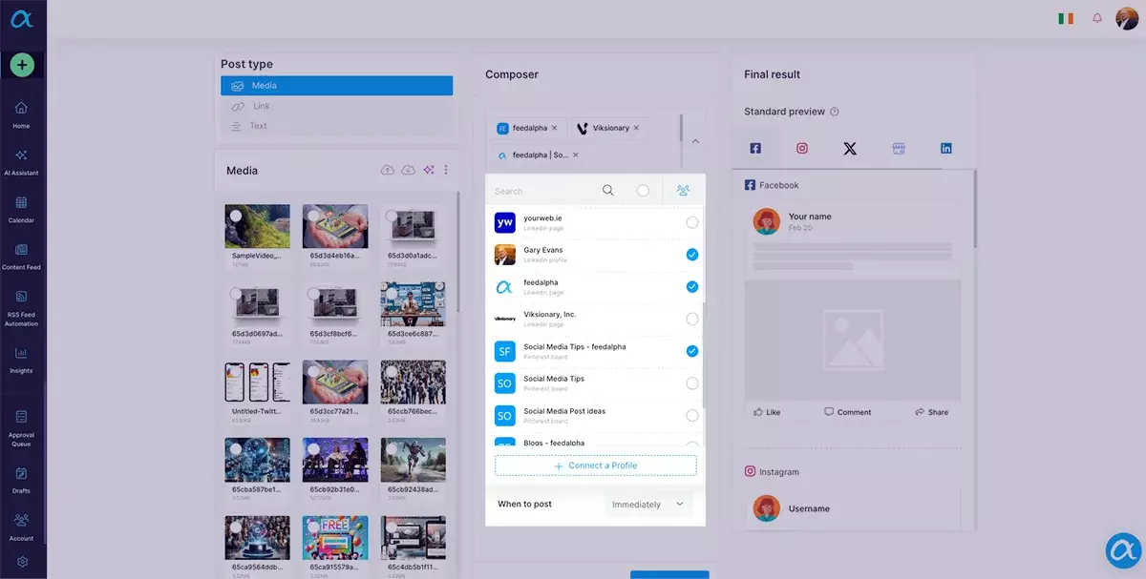This screenshot has width=1146, height=579.
Task: Click the 65d3ce6c887 media thumbnail
Action: point(414,304)
